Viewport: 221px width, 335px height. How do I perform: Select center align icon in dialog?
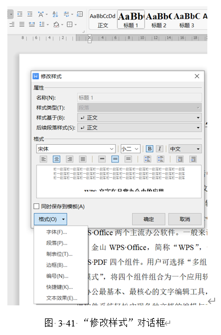56,159
